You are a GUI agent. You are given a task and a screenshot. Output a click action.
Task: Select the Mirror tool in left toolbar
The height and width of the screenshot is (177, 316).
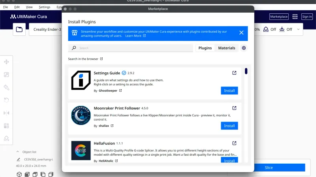6,113
